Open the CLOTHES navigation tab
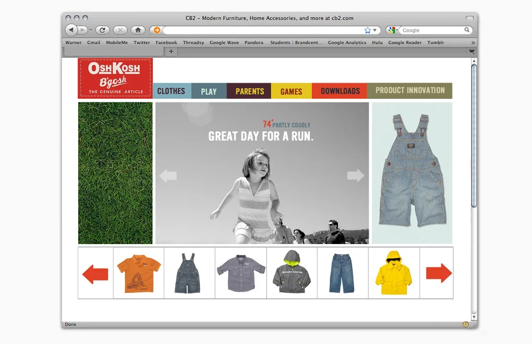 pyautogui.click(x=172, y=91)
